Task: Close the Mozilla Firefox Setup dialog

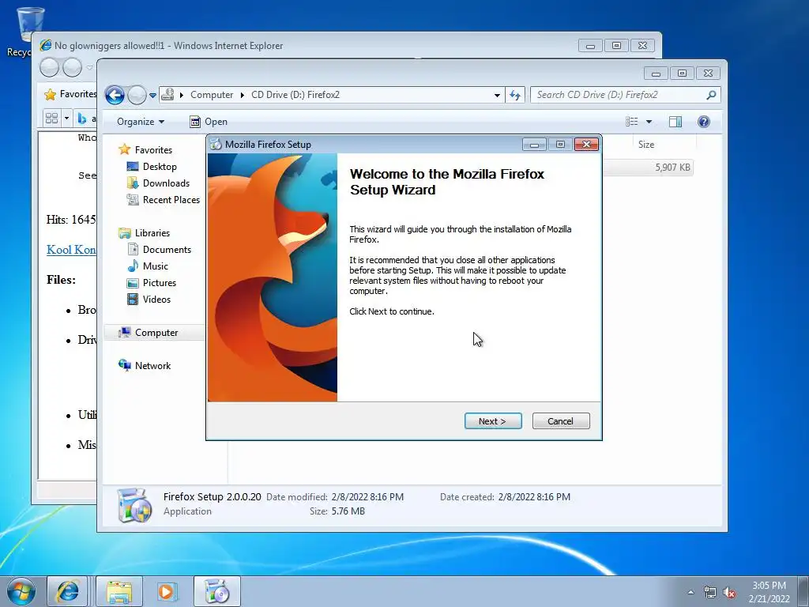Action: click(x=586, y=145)
